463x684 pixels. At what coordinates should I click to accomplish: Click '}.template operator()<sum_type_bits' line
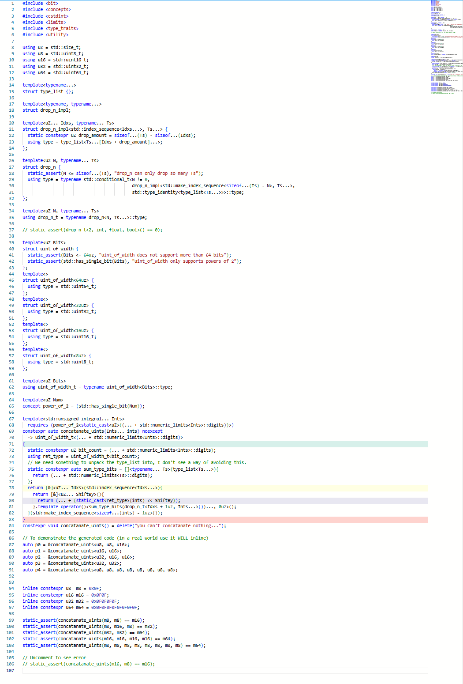(134, 507)
